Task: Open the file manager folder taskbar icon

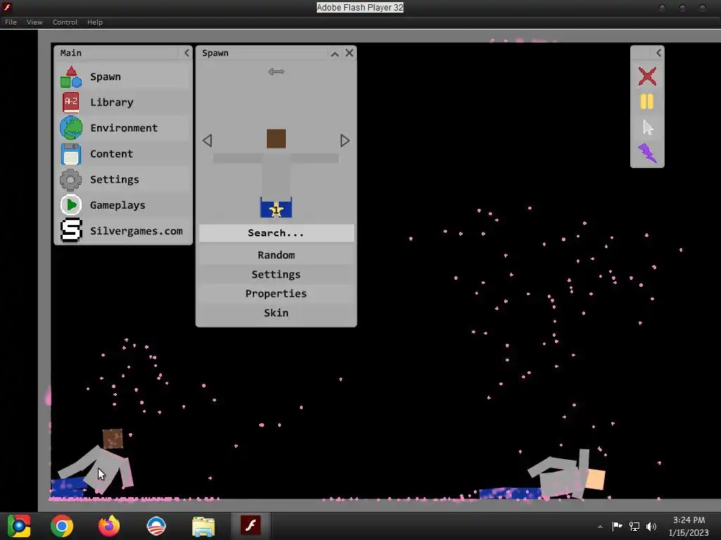Action: (203, 527)
